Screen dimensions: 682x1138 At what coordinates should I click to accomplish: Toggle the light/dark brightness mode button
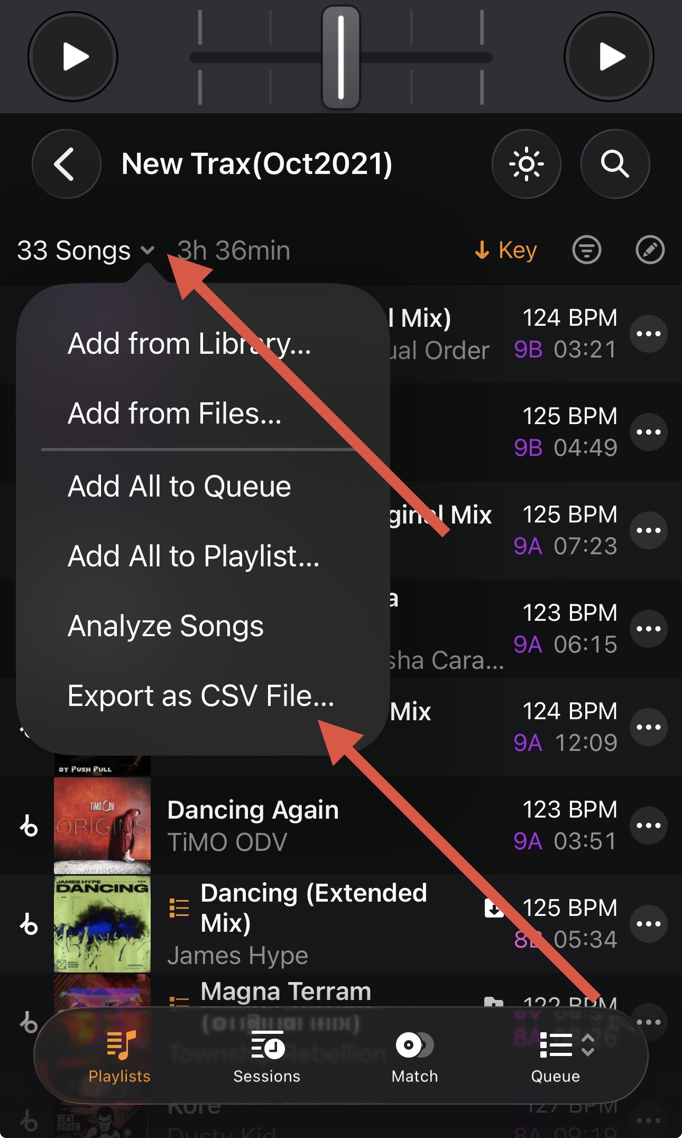click(x=526, y=164)
